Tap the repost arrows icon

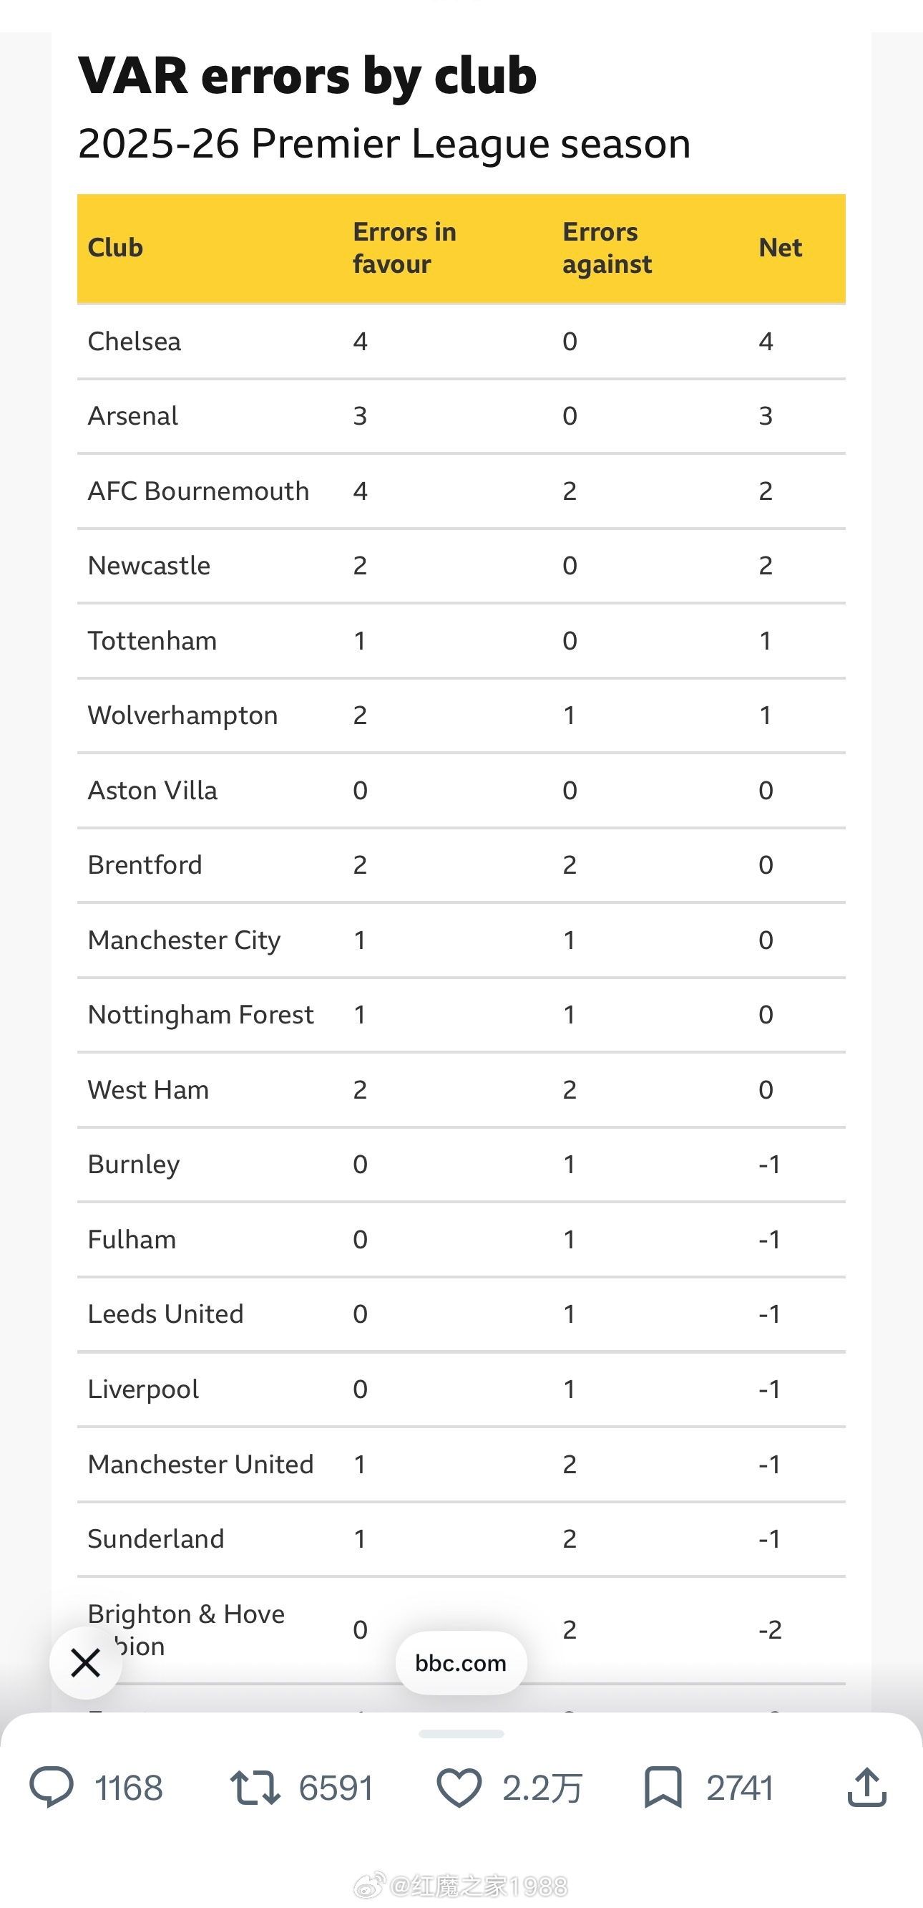click(255, 1786)
